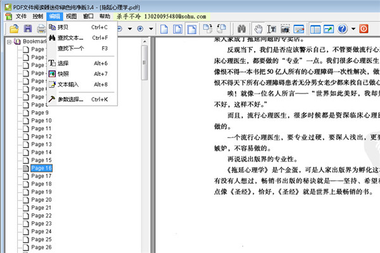Open the dropdown arrow beside zoom in
Viewport: 380px width, 253px height.
click(x=149, y=29)
